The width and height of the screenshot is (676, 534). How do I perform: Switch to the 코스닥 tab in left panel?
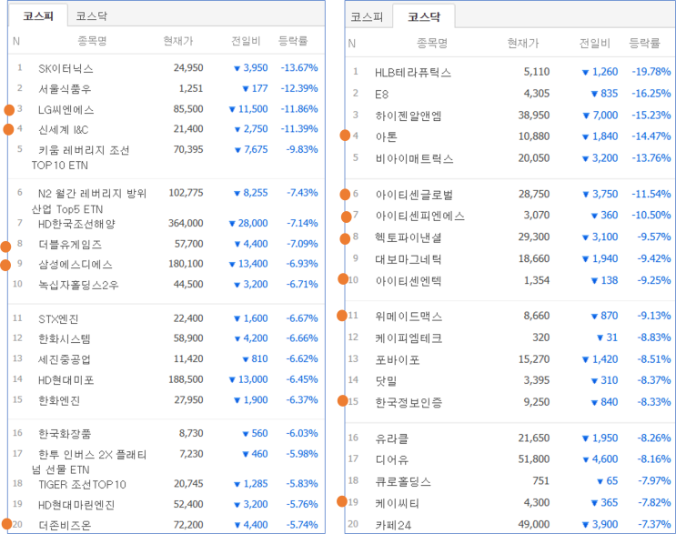pos(91,16)
